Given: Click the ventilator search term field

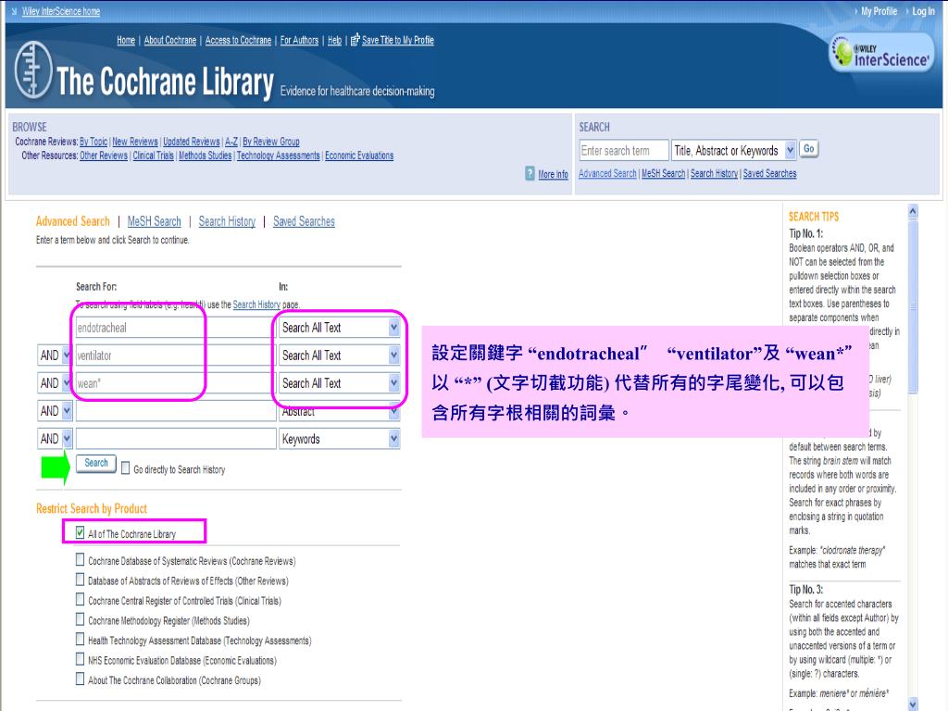Looking at the screenshot, I should coord(175,355).
